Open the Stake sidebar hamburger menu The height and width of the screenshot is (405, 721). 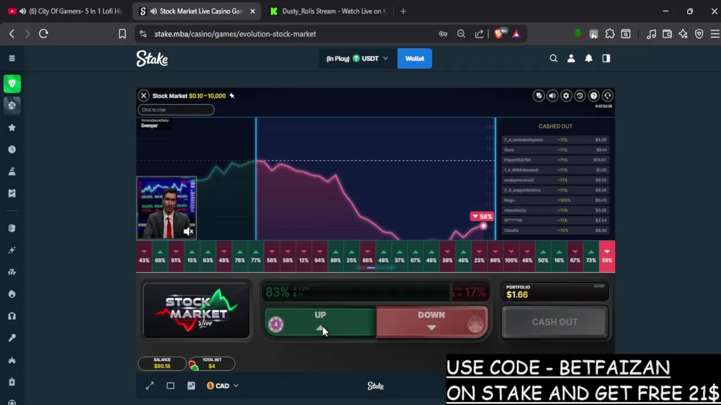click(x=12, y=58)
